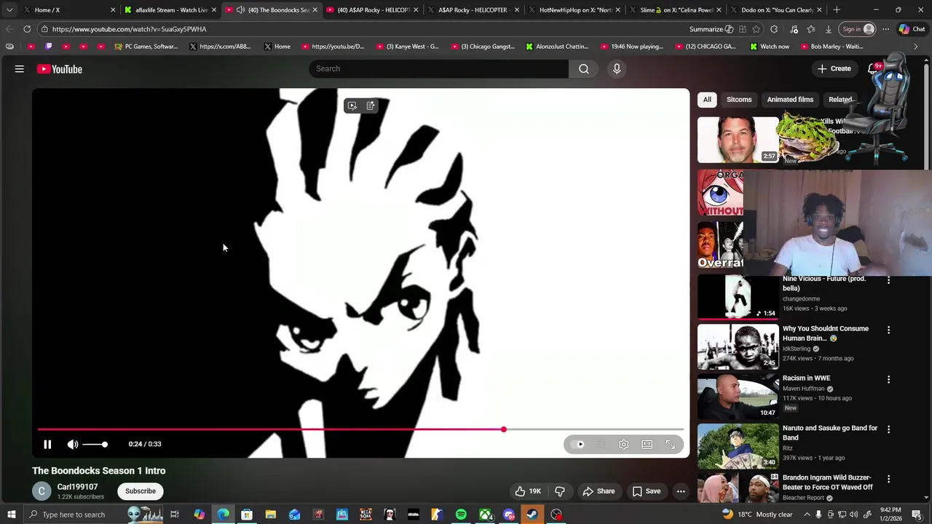The image size is (932, 524).
Task: Open the Favorites list icon in toolbar
Action: click(811, 29)
